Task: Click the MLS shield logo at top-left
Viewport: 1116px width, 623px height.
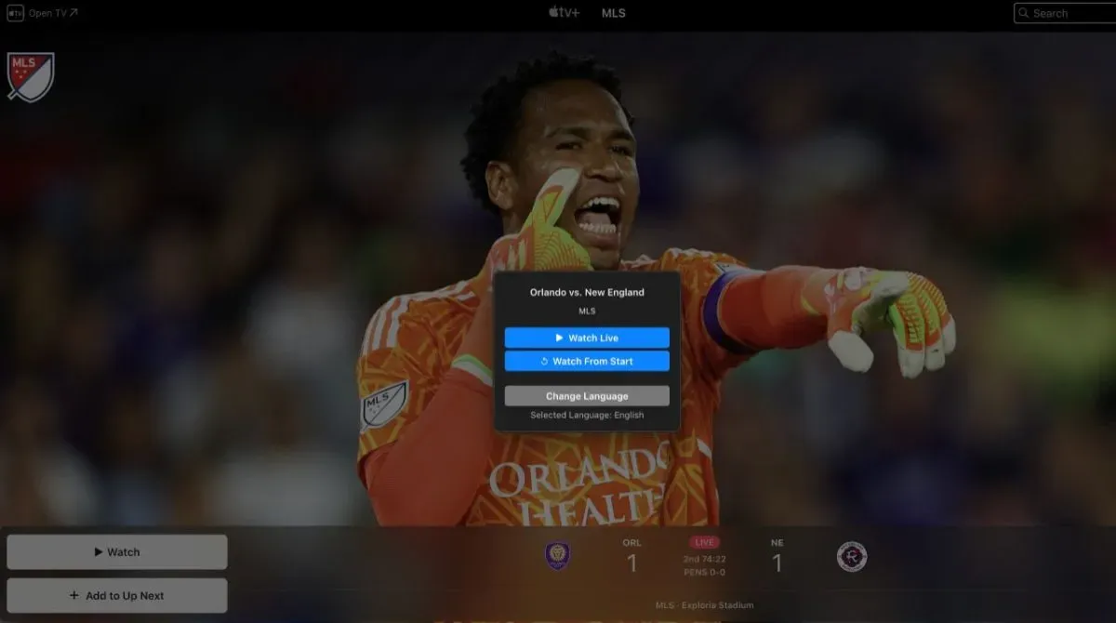Action: point(31,76)
